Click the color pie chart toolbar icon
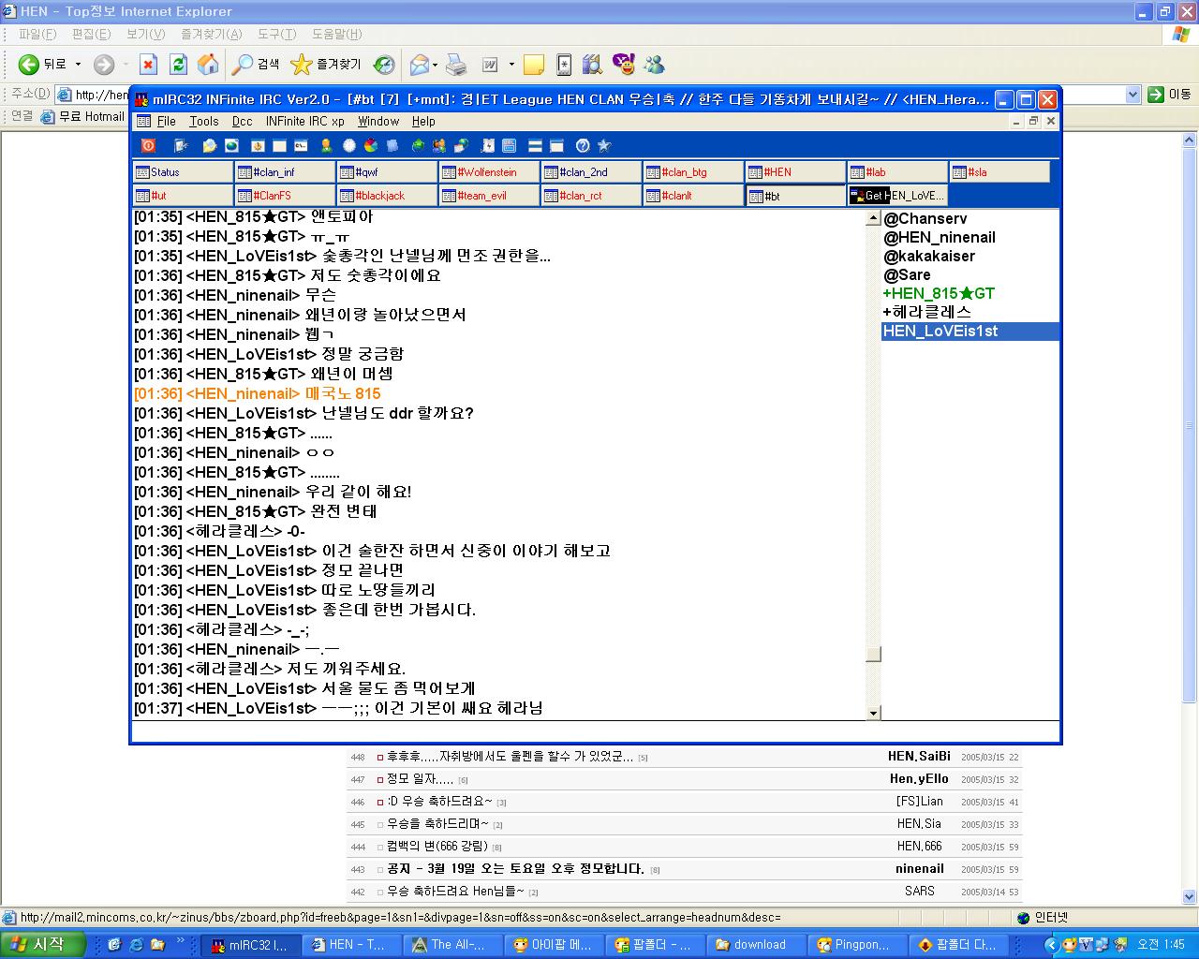 [x=370, y=145]
